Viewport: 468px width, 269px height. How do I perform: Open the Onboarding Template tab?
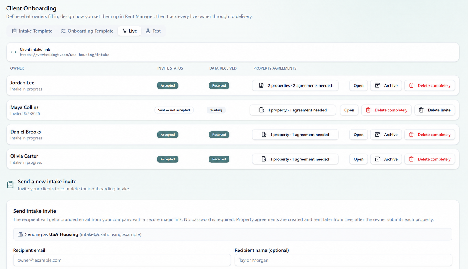click(x=87, y=31)
